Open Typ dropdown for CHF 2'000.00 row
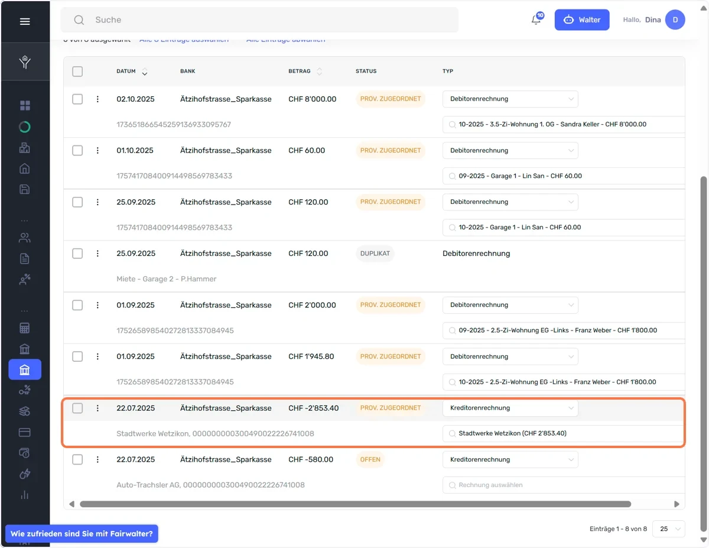This screenshot has width=709, height=548. pyautogui.click(x=510, y=305)
